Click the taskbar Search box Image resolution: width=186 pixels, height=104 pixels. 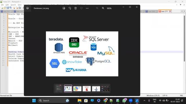click(x=54, y=101)
